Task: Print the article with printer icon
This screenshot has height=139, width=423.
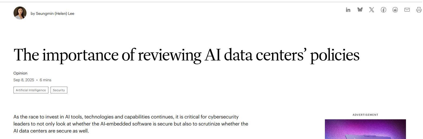Action: coord(419,10)
